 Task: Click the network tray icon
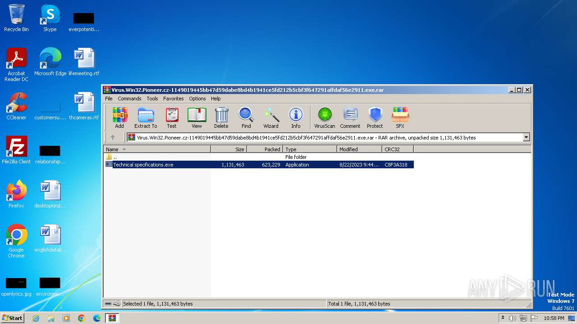point(523,318)
